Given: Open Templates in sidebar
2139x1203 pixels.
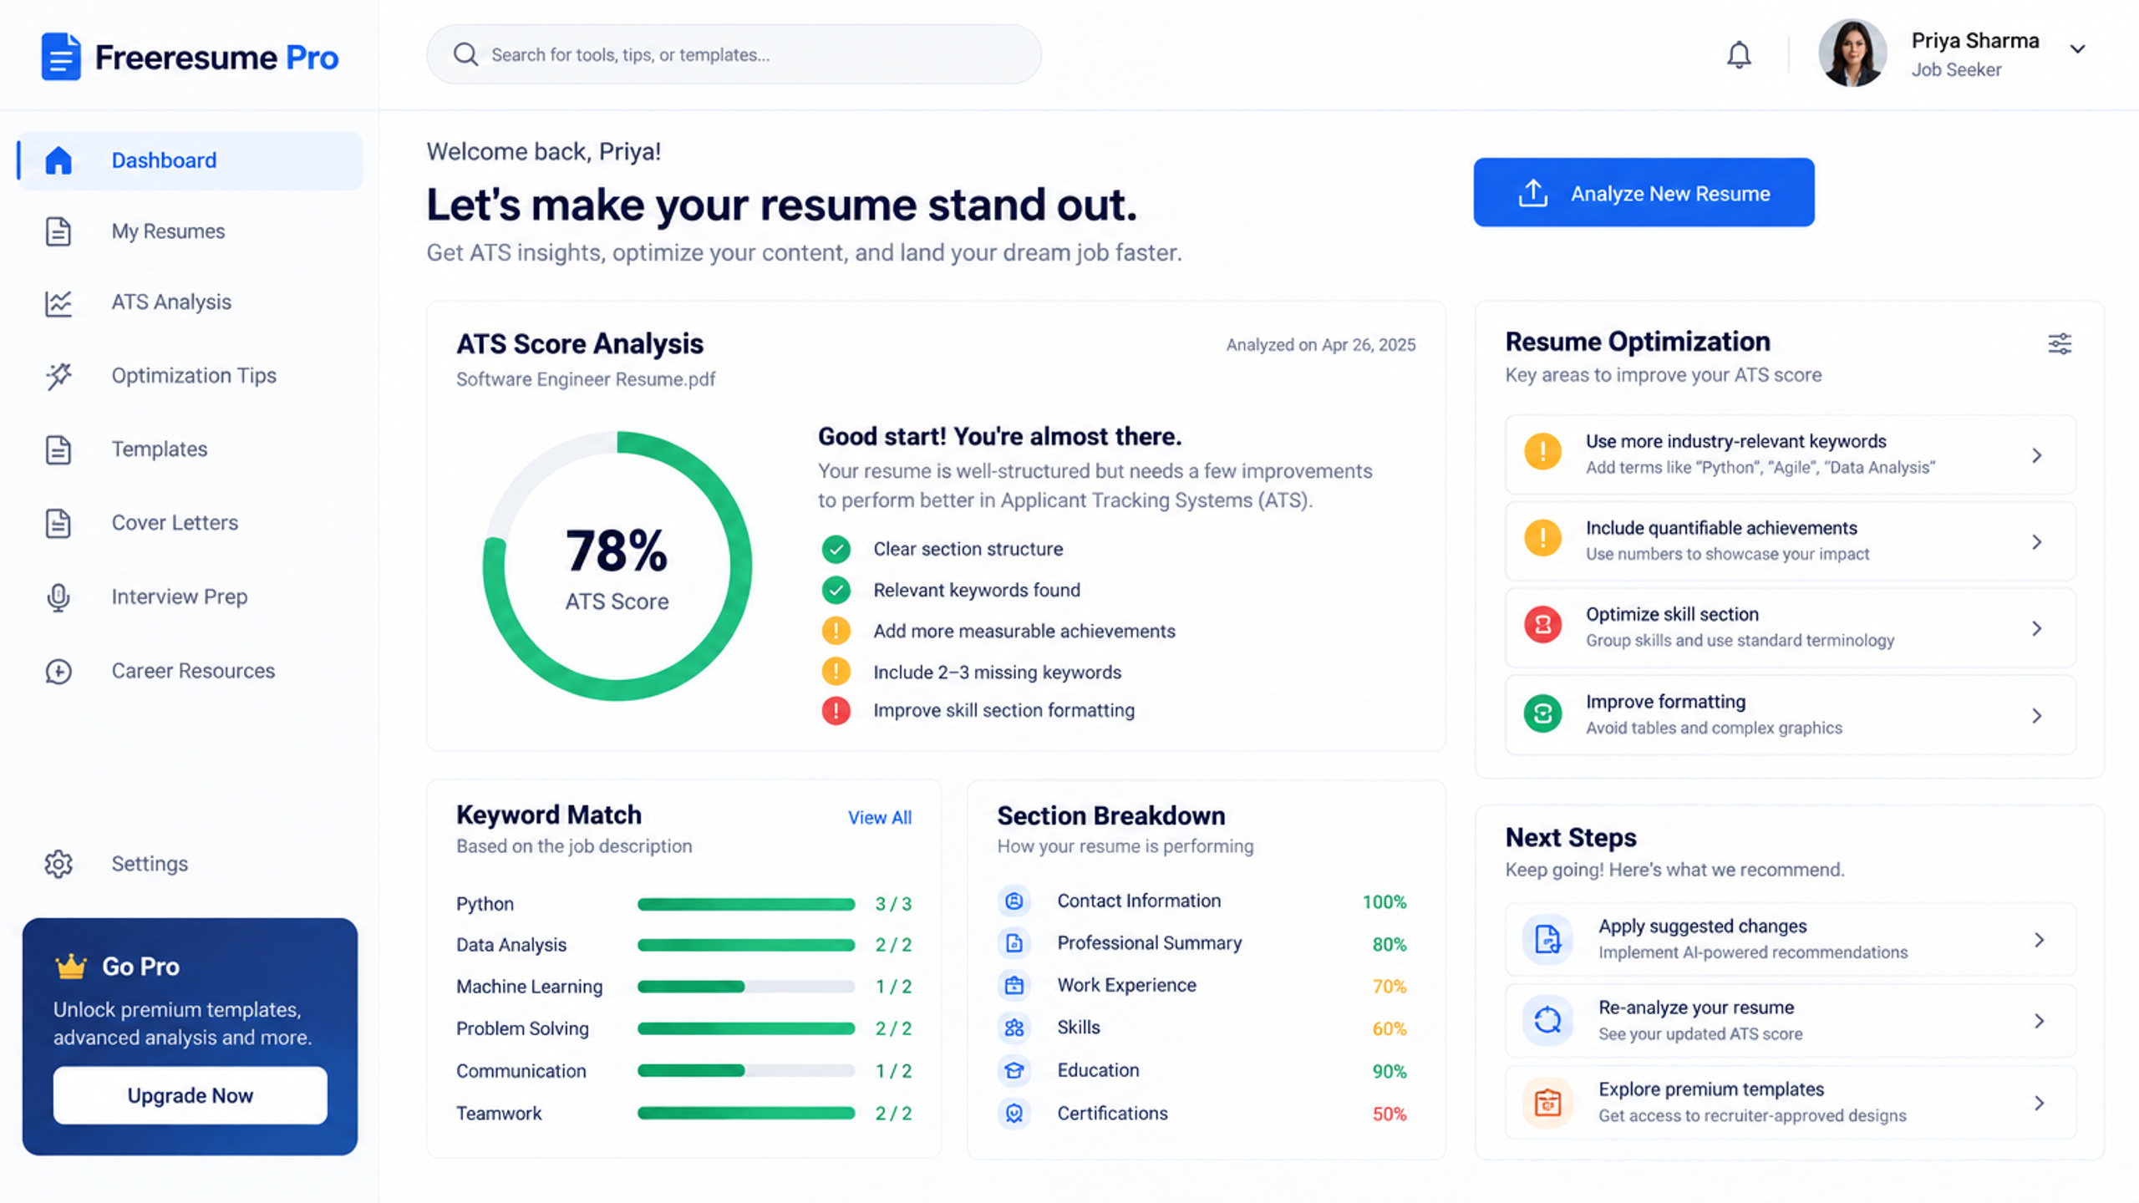Looking at the screenshot, I should point(191,449).
